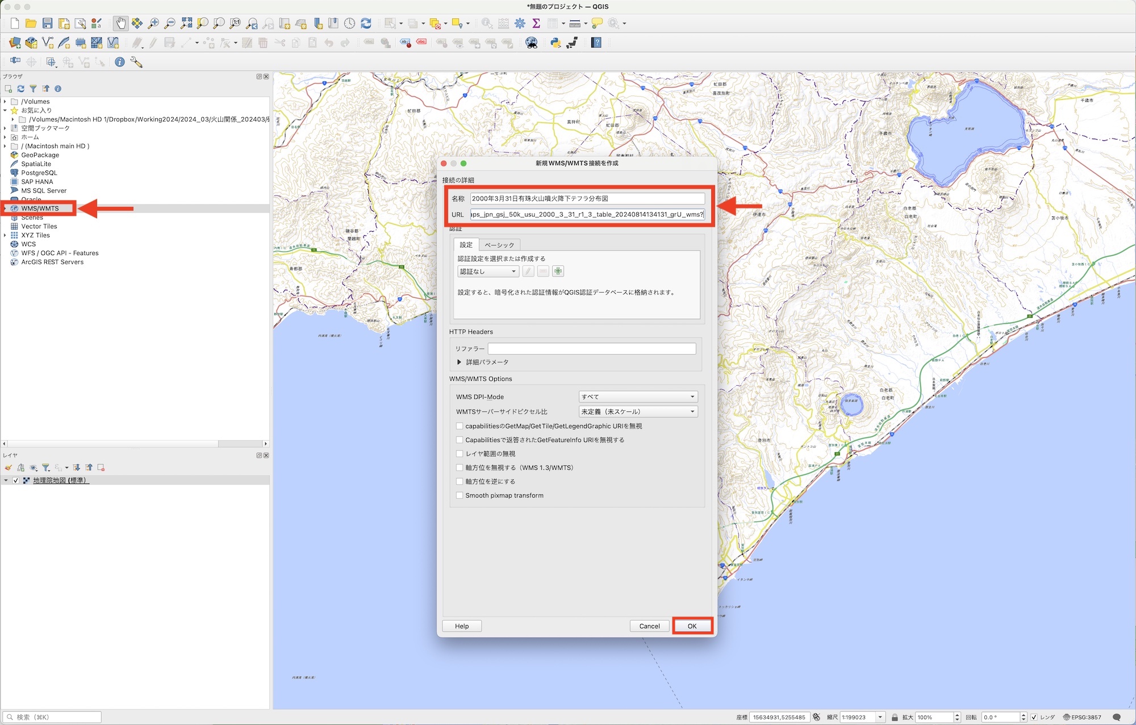This screenshot has width=1136, height=725.
Task: Click the リファラー referer input field
Action: (x=592, y=348)
